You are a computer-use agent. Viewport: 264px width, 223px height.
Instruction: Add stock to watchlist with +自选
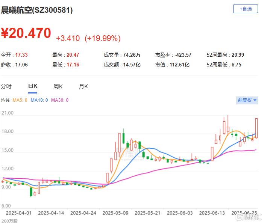coord(245,9)
